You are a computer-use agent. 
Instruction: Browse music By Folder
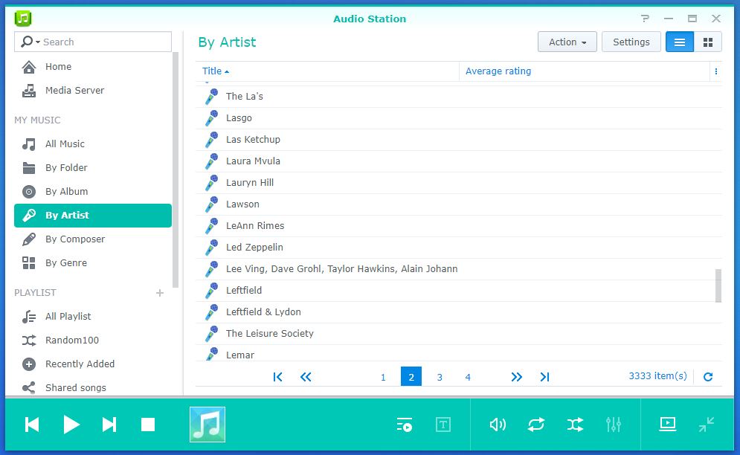[93, 167]
